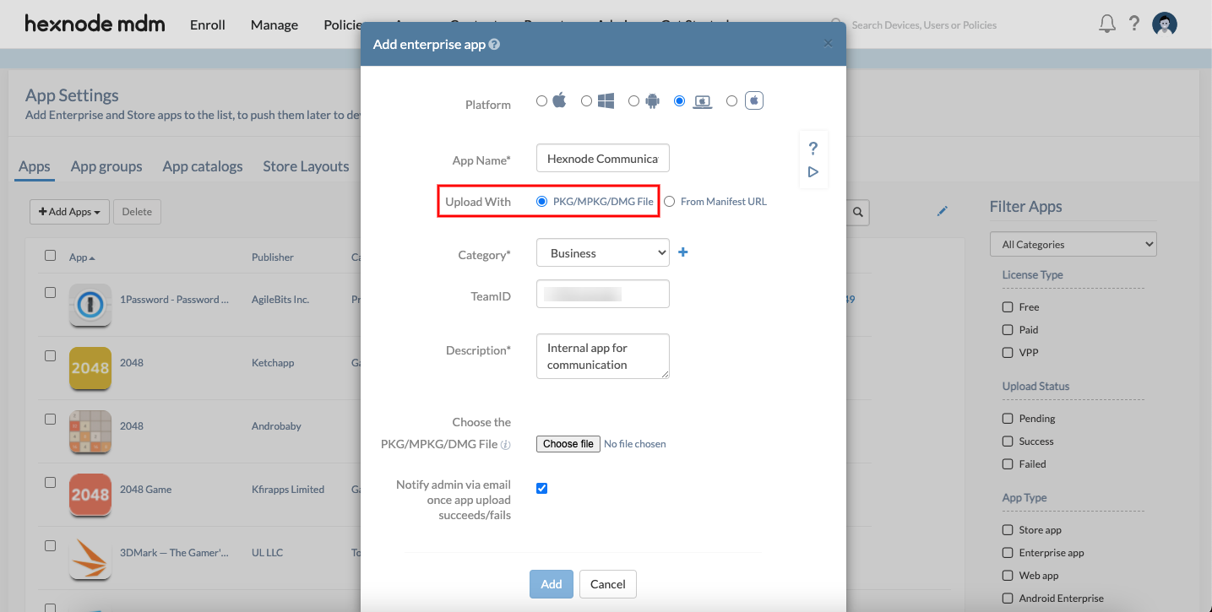
Task: Click the play video icon in helper panel
Action: coord(813,172)
